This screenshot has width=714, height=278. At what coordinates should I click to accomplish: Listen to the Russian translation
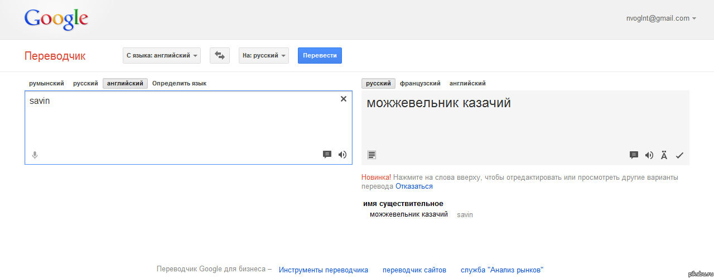click(649, 155)
